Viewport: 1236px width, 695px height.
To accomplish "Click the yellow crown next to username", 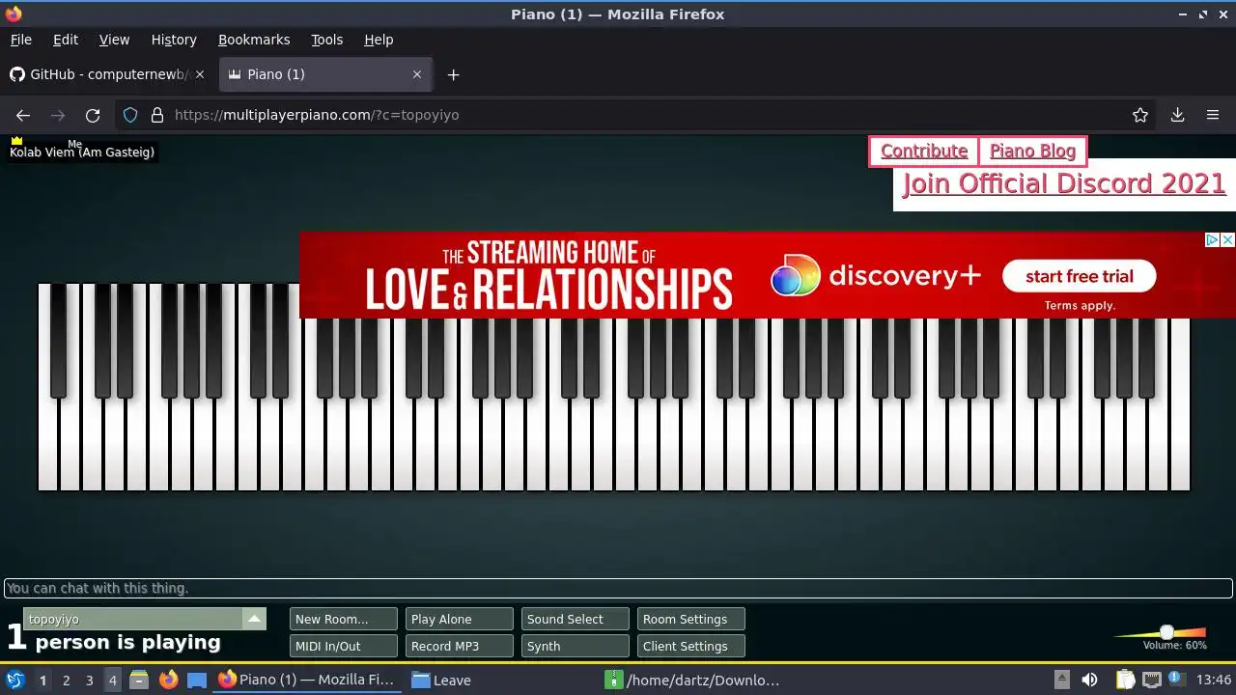I will pos(16,141).
